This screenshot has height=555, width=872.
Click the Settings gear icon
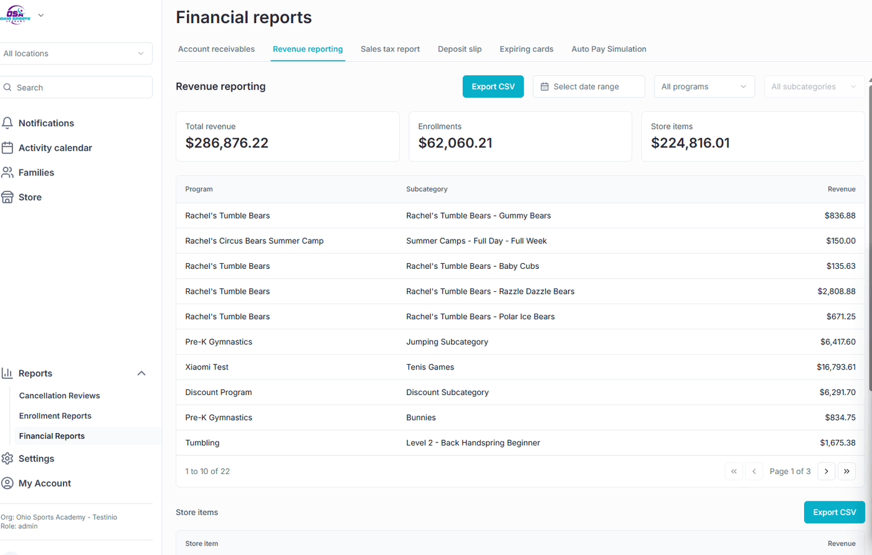[x=7, y=459]
